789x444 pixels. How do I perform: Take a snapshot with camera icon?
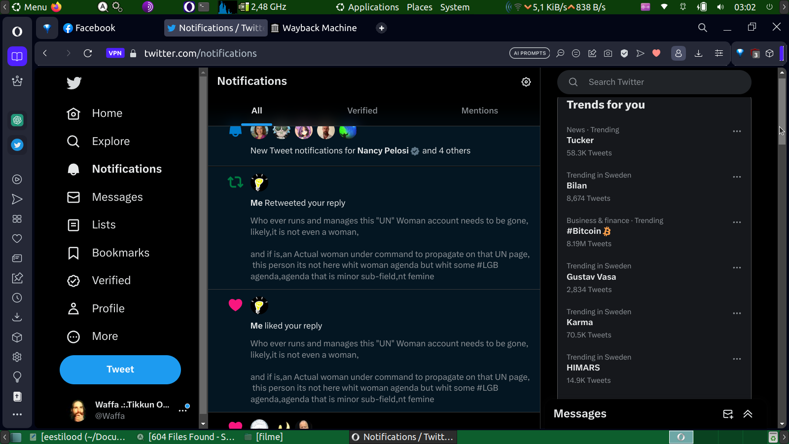(x=608, y=53)
